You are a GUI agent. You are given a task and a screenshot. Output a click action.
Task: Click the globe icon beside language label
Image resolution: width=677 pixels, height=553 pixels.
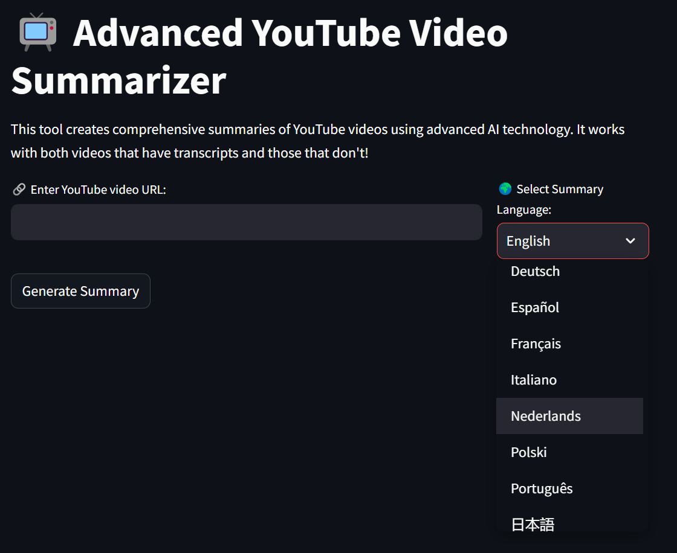[505, 189]
